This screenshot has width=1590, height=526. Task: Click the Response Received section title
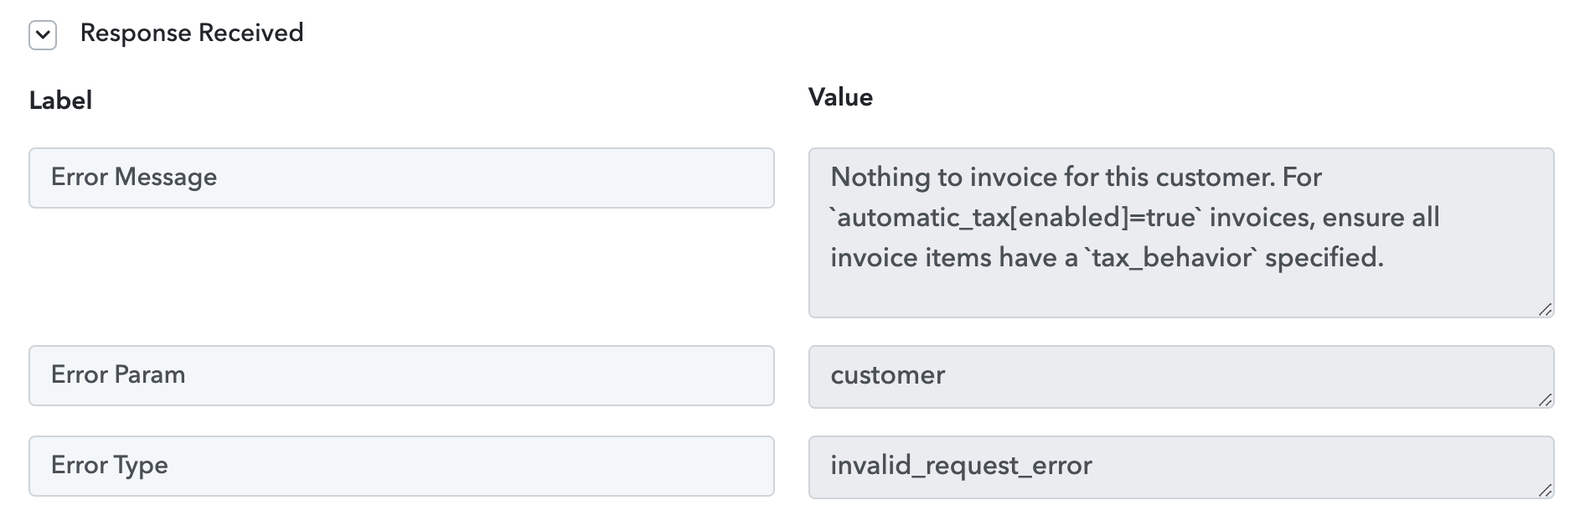[192, 33]
